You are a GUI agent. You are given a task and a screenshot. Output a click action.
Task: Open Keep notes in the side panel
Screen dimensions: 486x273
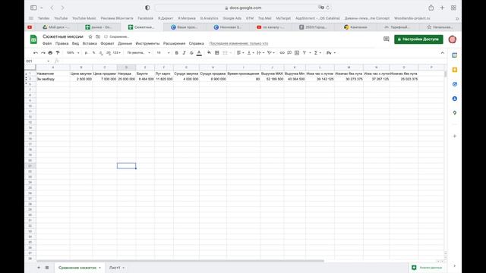pyautogui.click(x=455, y=70)
